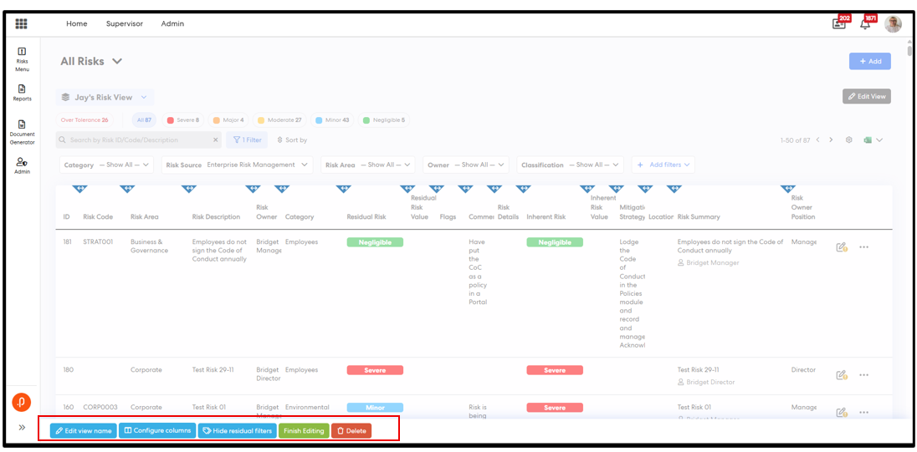Open the three-dot menu for risk 180
Screen dimensions: 917x452
[864, 375]
